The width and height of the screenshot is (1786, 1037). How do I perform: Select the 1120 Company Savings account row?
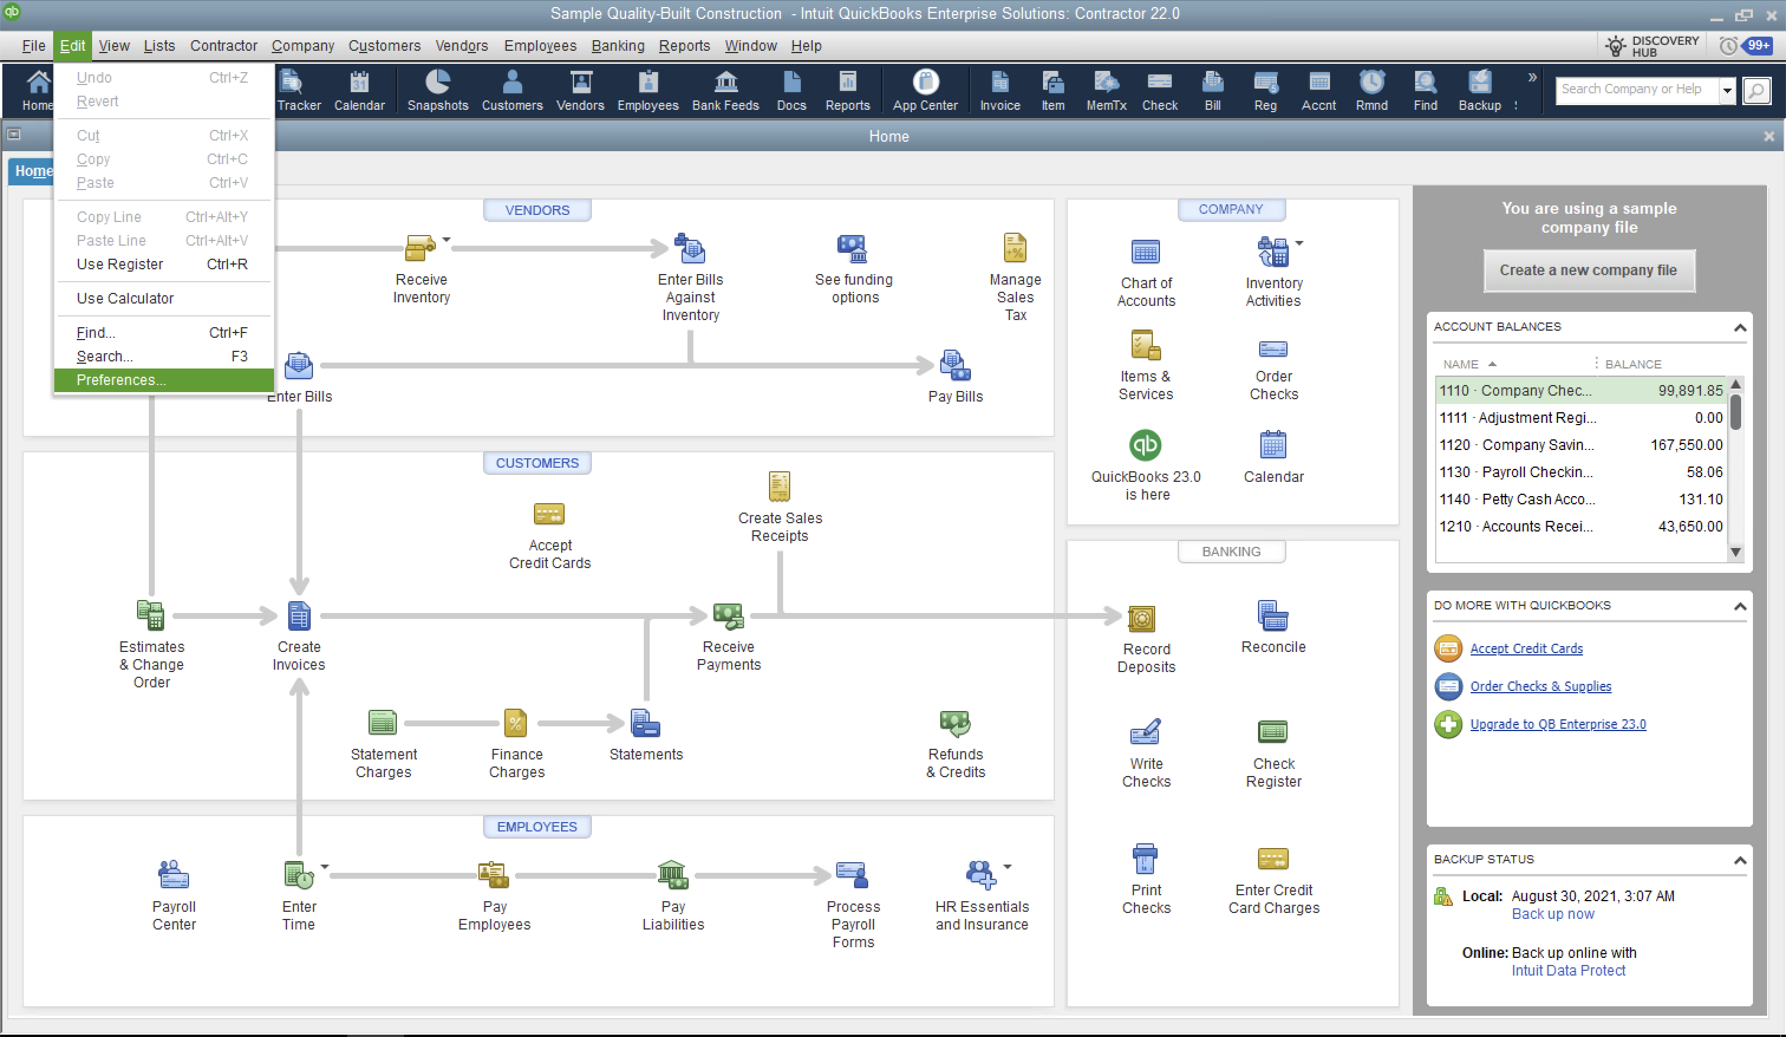pos(1580,445)
